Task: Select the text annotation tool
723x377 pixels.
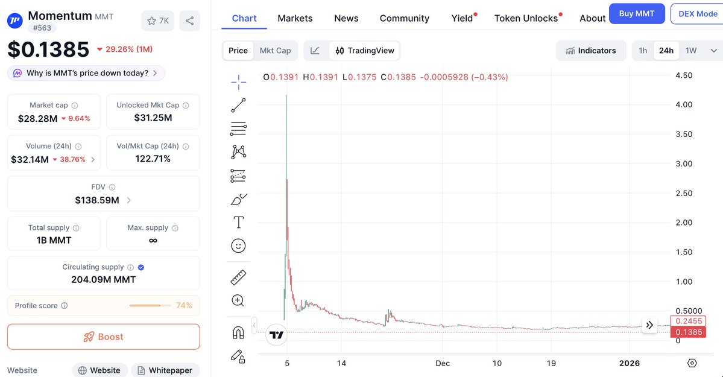Action: [239, 223]
